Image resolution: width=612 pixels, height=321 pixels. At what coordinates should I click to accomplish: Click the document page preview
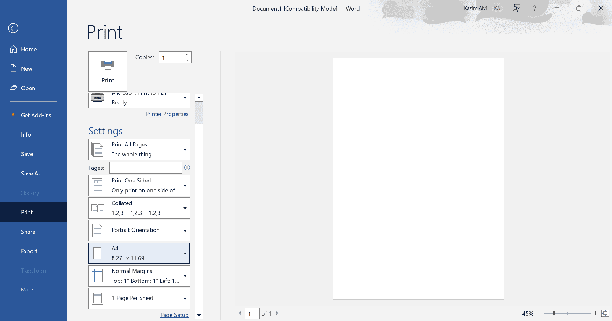click(x=418, y=178)
